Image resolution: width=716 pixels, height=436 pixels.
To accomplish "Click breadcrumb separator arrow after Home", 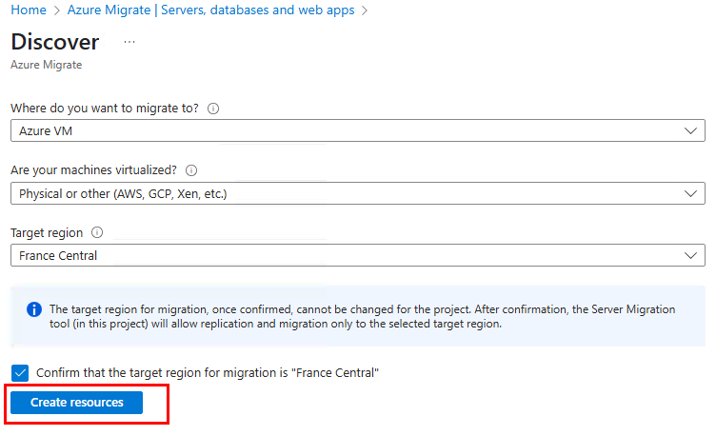I will [57, 10].
